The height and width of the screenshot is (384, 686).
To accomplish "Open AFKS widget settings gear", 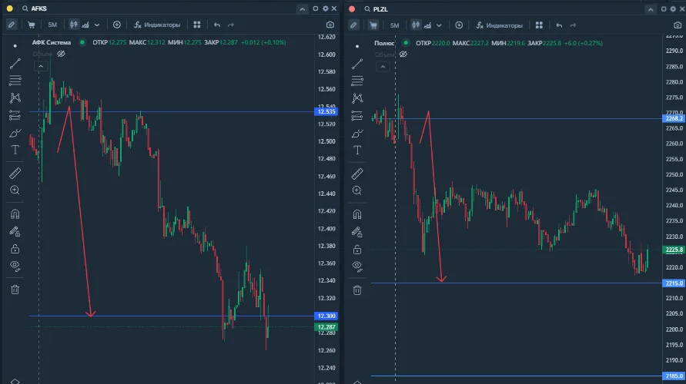I will tap(326, 8).
